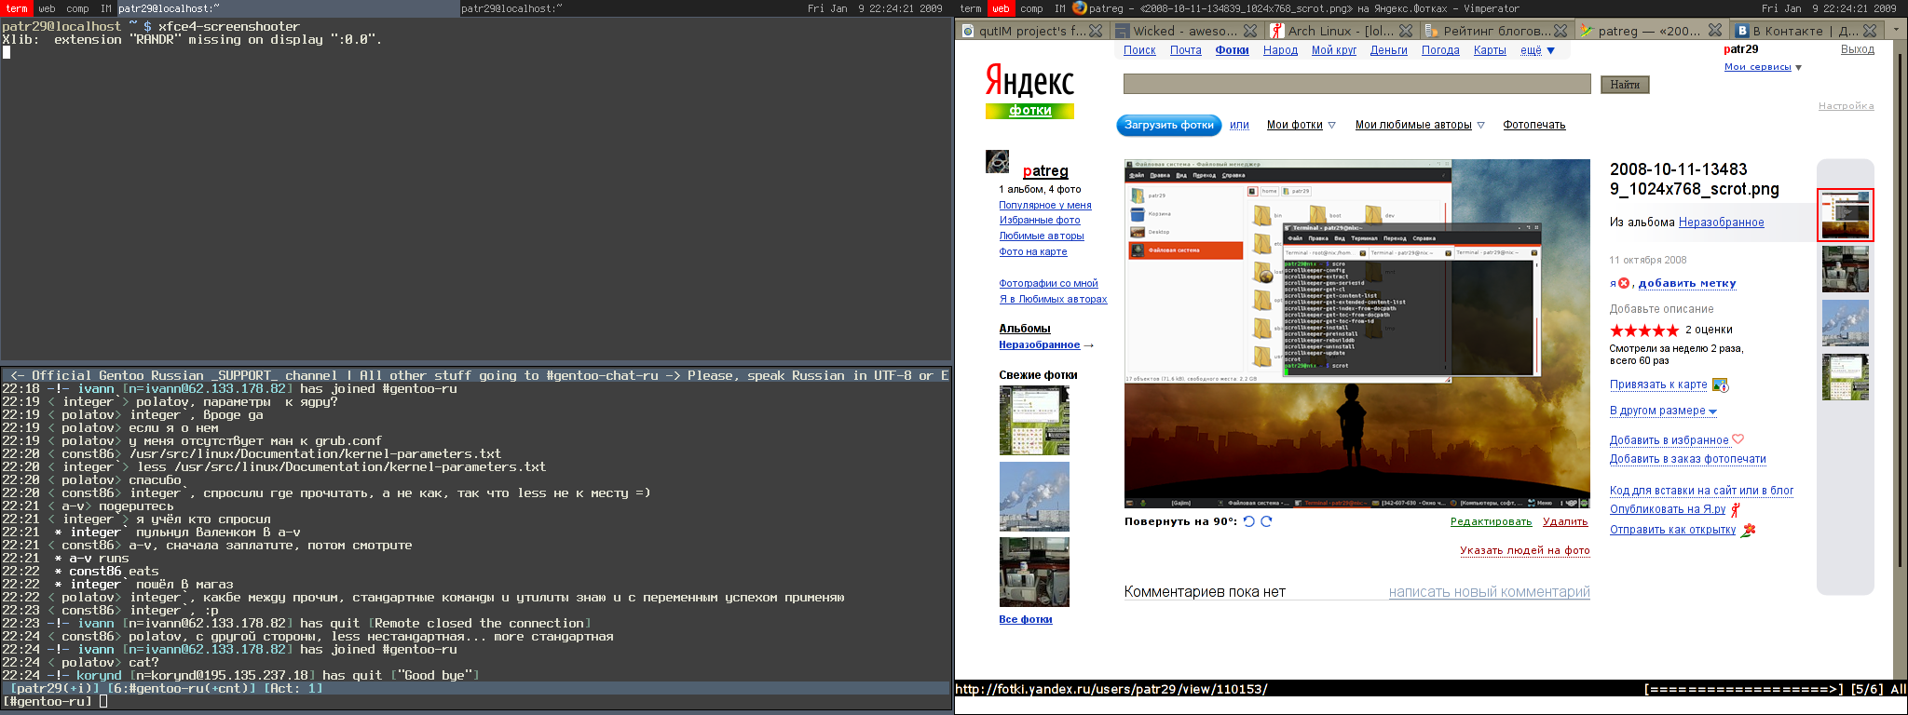Open the factory smoke thumbnail in right strip
This screenshot has height=715, width=1908.
pyautogui.click(x=1845, y=323)
